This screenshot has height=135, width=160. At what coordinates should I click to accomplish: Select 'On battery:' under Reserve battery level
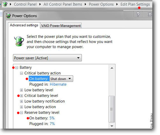tap(39, 118)
